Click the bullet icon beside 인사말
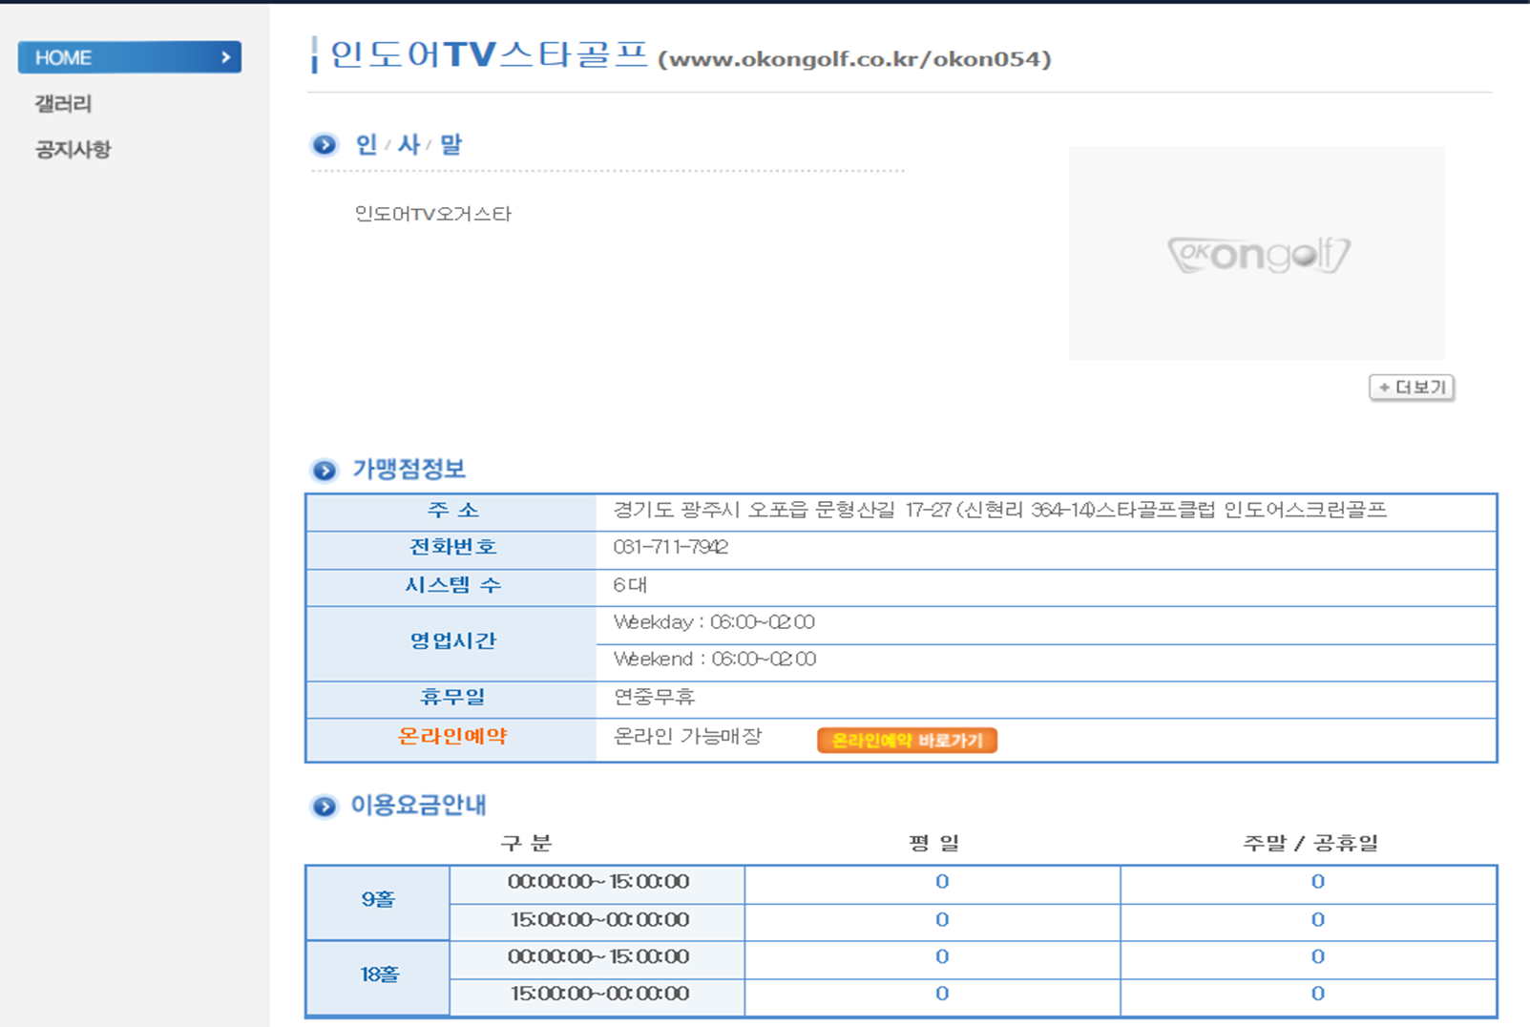This screenshot has height=1027, width=1530. tap(325, 145)
